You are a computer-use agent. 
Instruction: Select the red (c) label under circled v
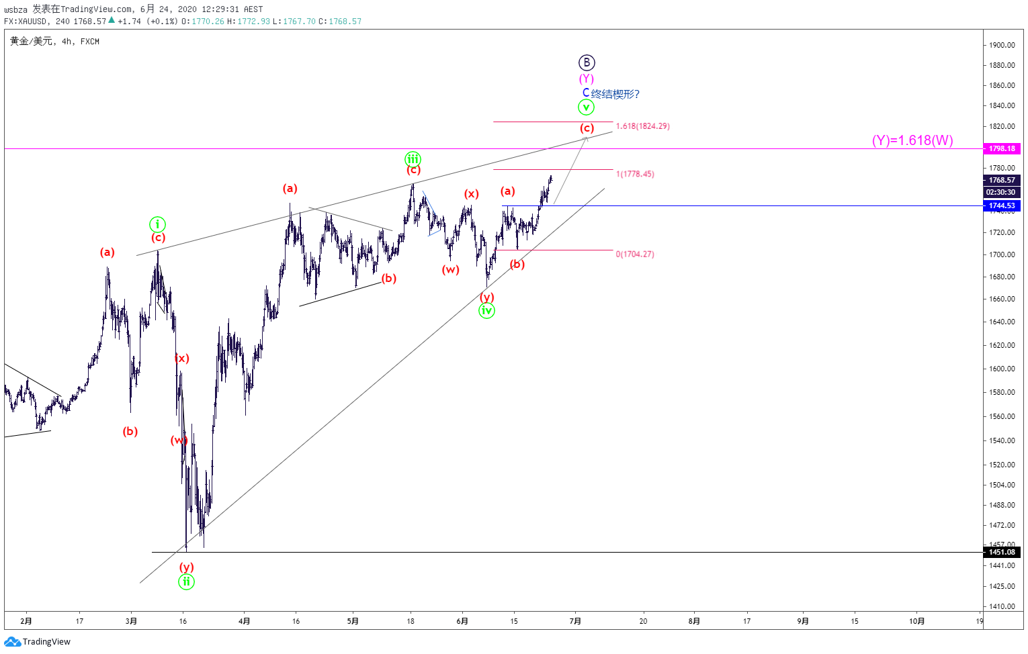tap(587, 128)
